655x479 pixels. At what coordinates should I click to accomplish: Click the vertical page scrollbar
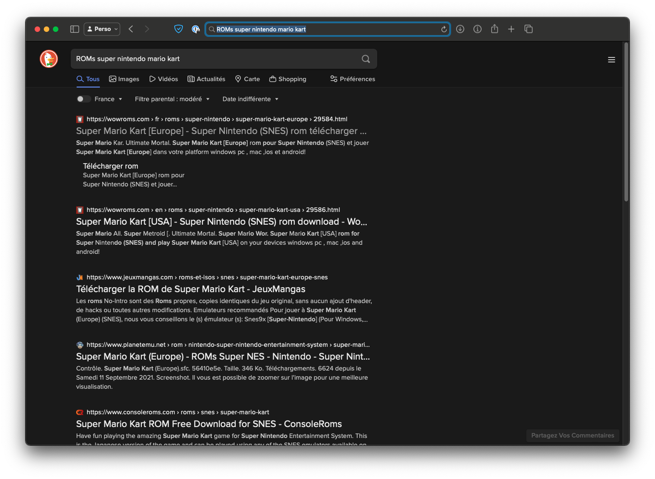point(626,122)
